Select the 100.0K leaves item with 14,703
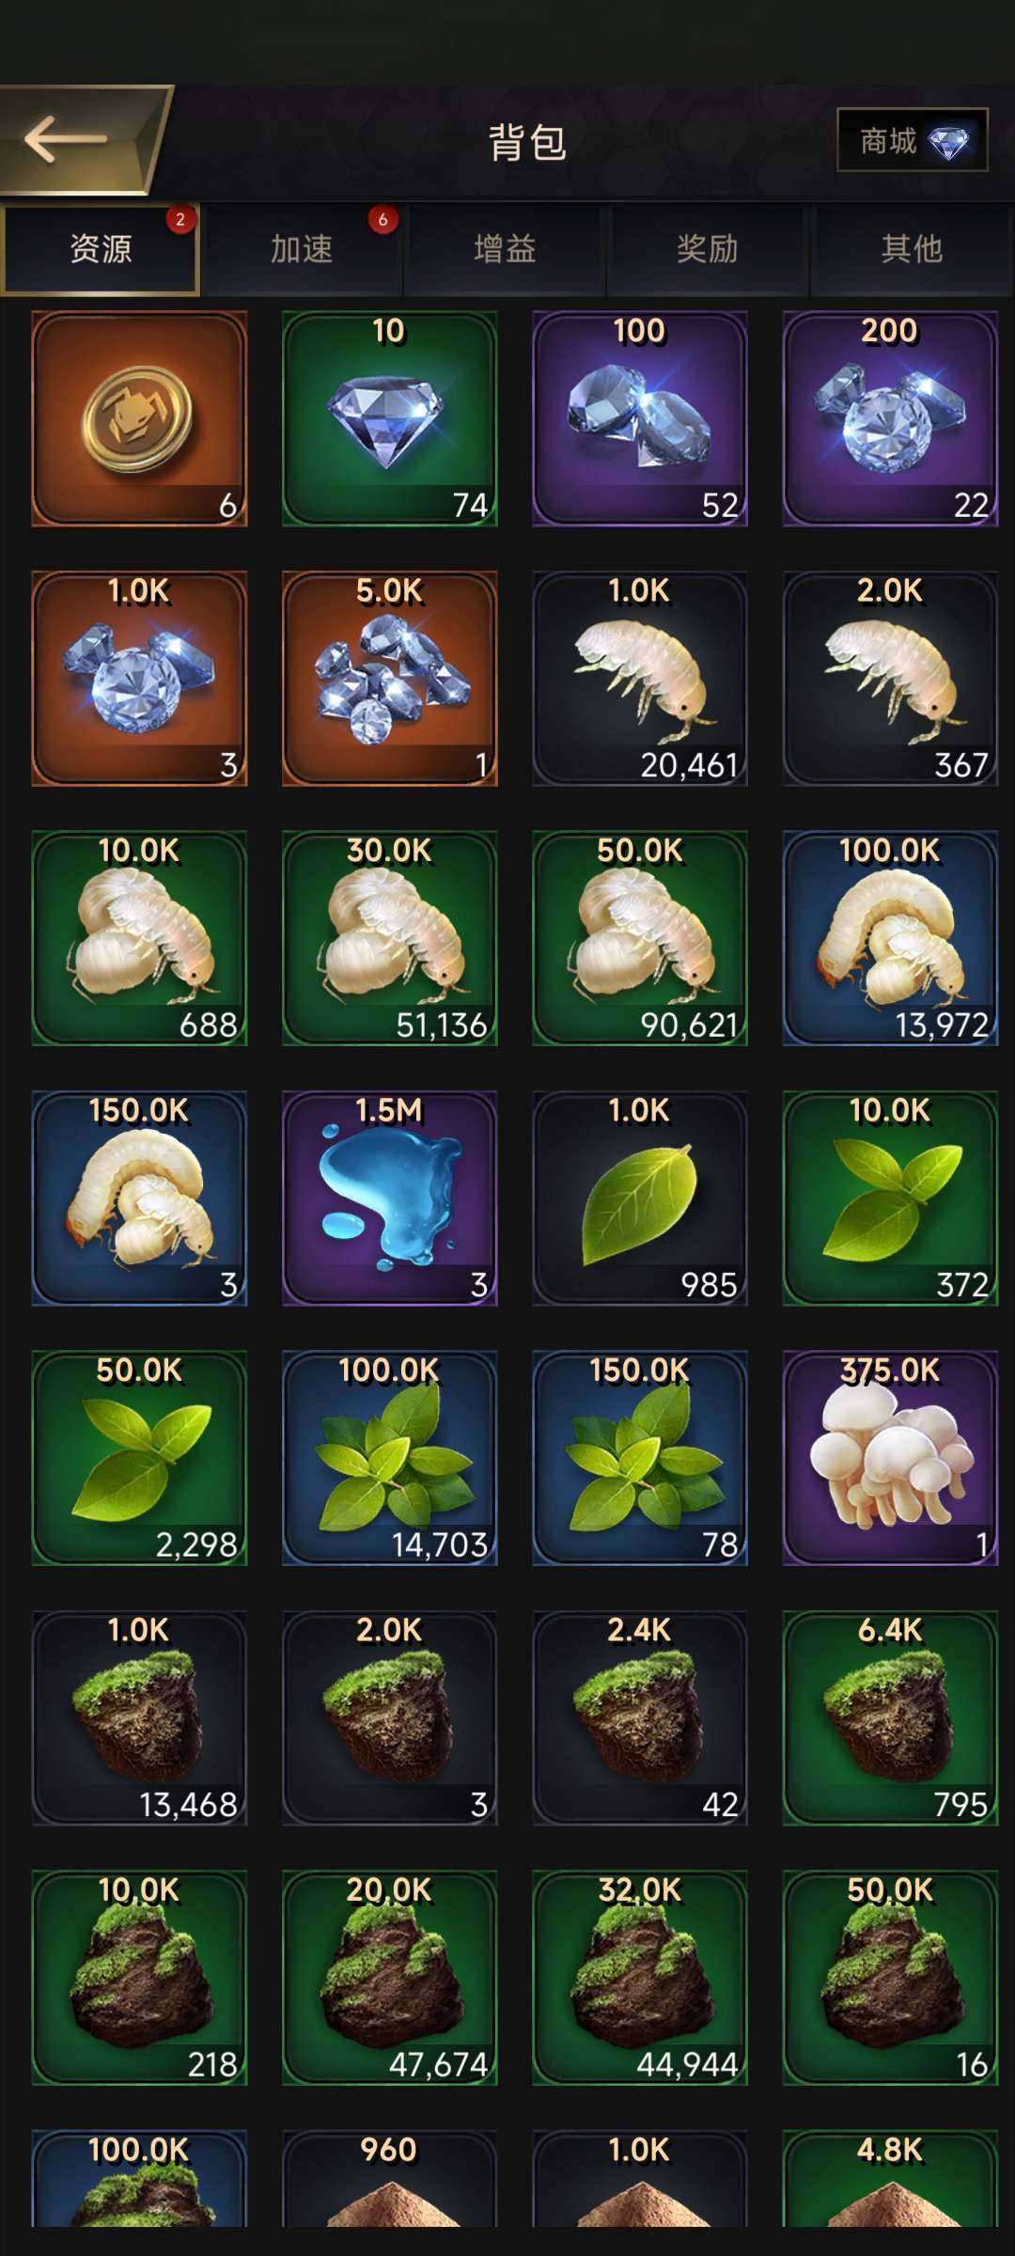This screenshot has height=2256, width=1015. click(389, 1458)
